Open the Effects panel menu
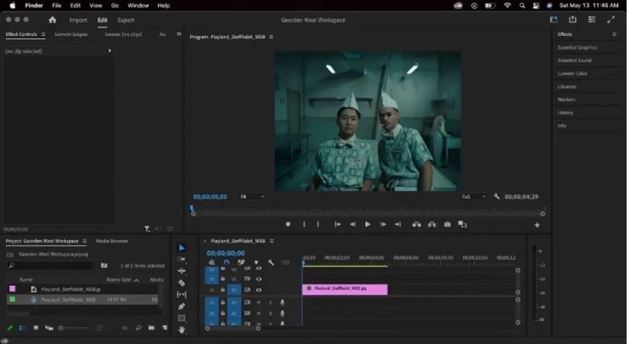Screen dimensions: 627x344 614,35
